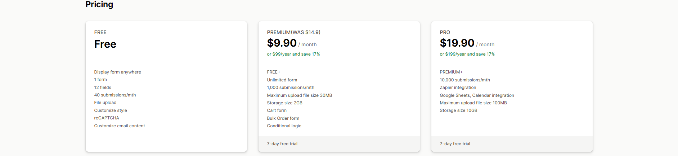Select the Free plan card title
Image resolution: width=678 pixels, height=156 pixels.
[x=105, y=44]
